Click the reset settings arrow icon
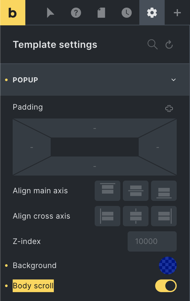The width and height of the screenshot is (190, 301). point(169,45)
